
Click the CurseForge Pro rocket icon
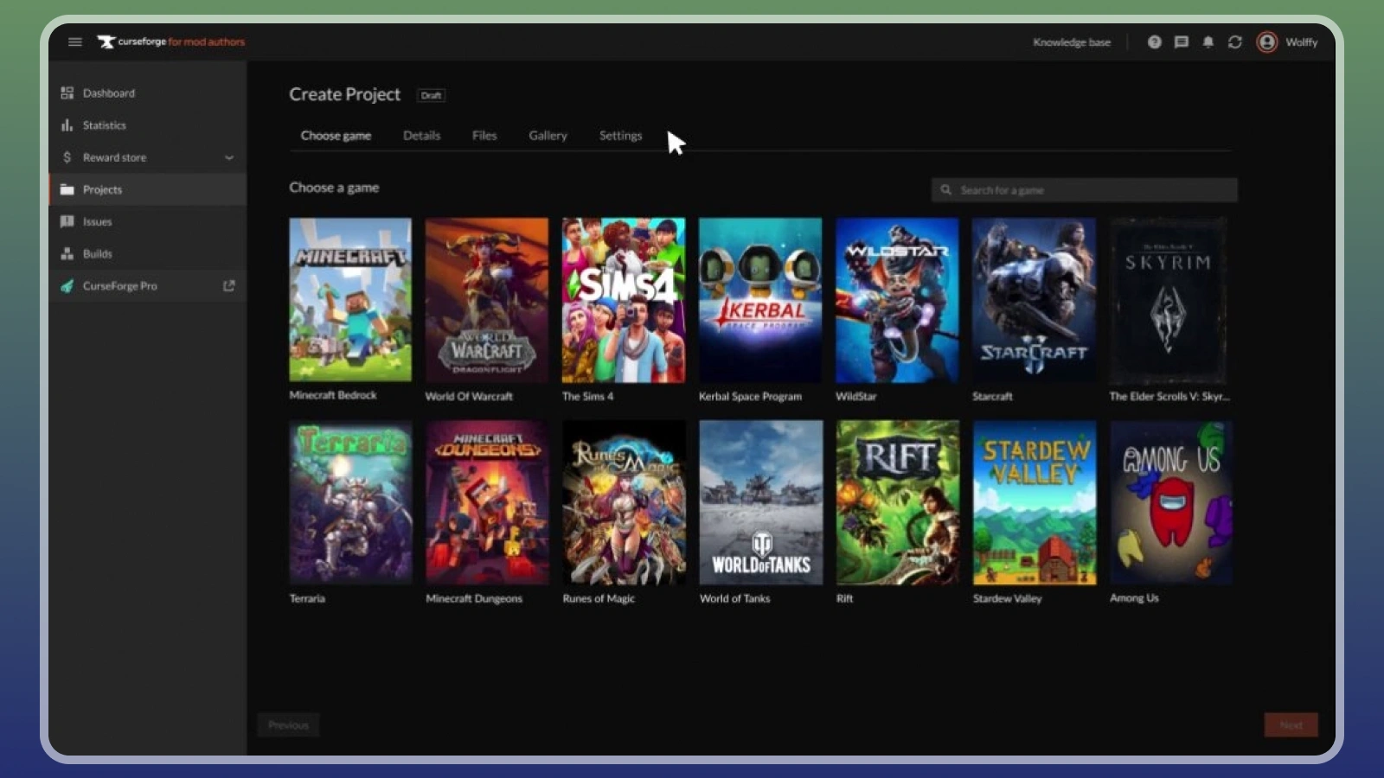[67, 286]
